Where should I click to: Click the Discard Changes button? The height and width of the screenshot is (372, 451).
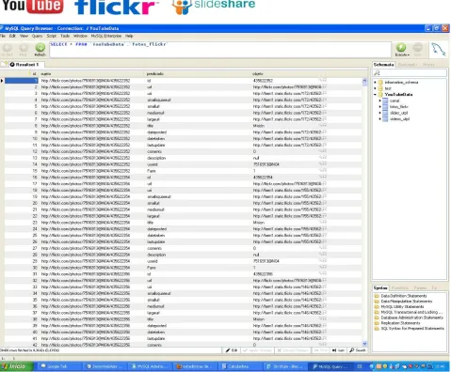[293, 350]
